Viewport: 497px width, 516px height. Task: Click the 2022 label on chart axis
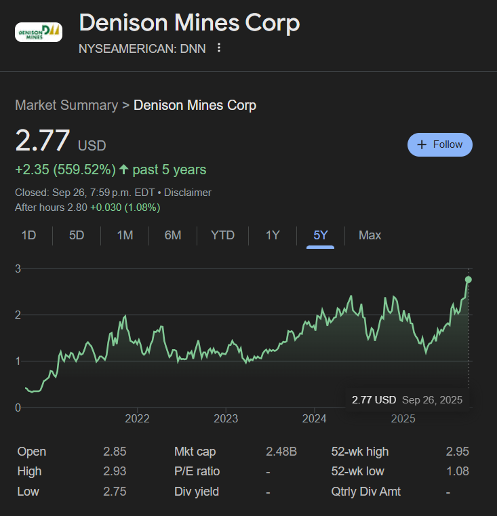(137, 418)
